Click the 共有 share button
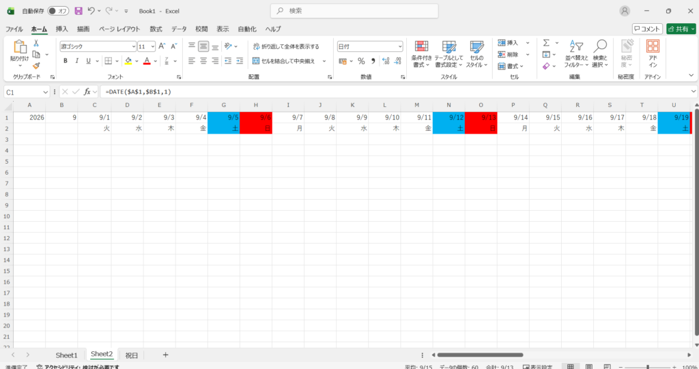The image size is (699, 369). pos(681,29)
